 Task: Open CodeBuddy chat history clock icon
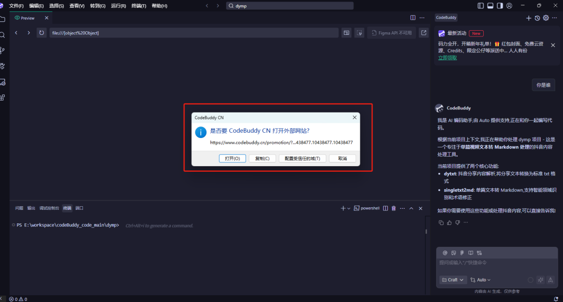coord(537,18)
